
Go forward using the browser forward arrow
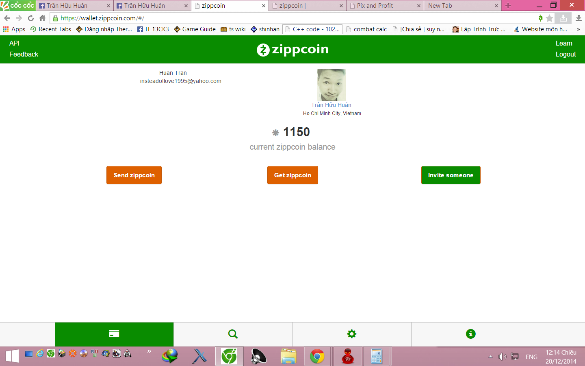click(x=19, y=18)
